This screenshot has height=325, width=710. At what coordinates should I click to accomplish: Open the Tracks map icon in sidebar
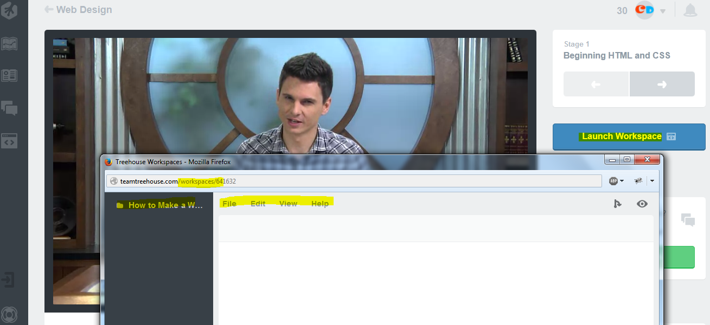tap(9, 44)
